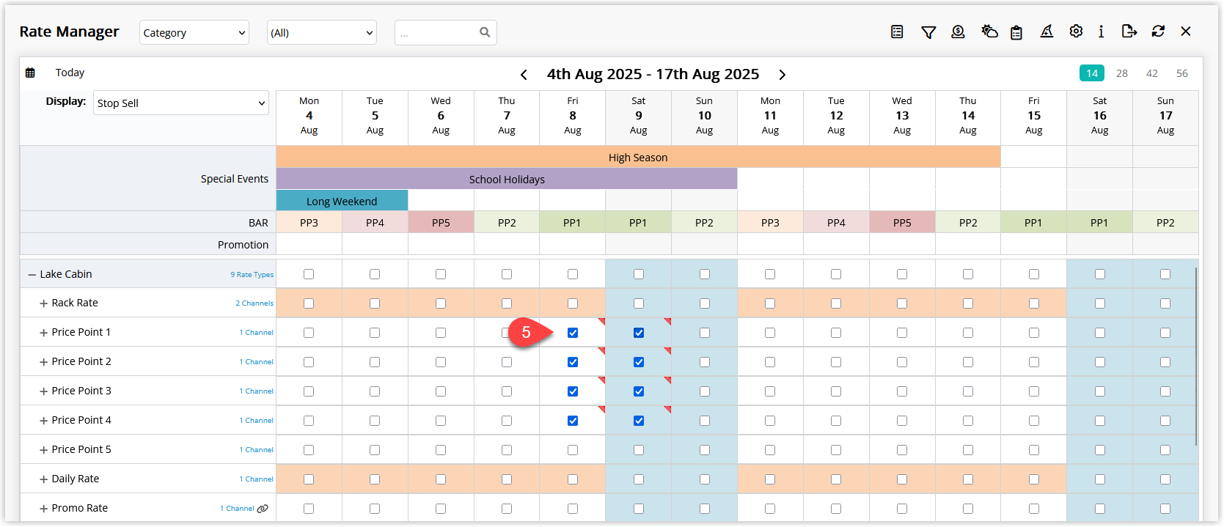Expand the Price Point 2 row

click(x=43, y=362)
